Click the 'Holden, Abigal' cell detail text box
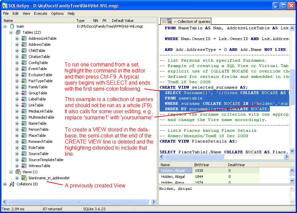 click(224, 195)
